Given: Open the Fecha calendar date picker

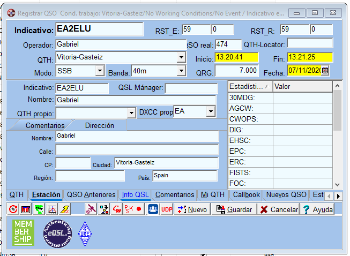Looking at the screenshot, I should [x=325, y=70].
